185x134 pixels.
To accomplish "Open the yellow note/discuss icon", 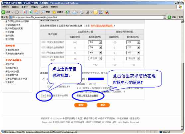I will click(95, 12).
